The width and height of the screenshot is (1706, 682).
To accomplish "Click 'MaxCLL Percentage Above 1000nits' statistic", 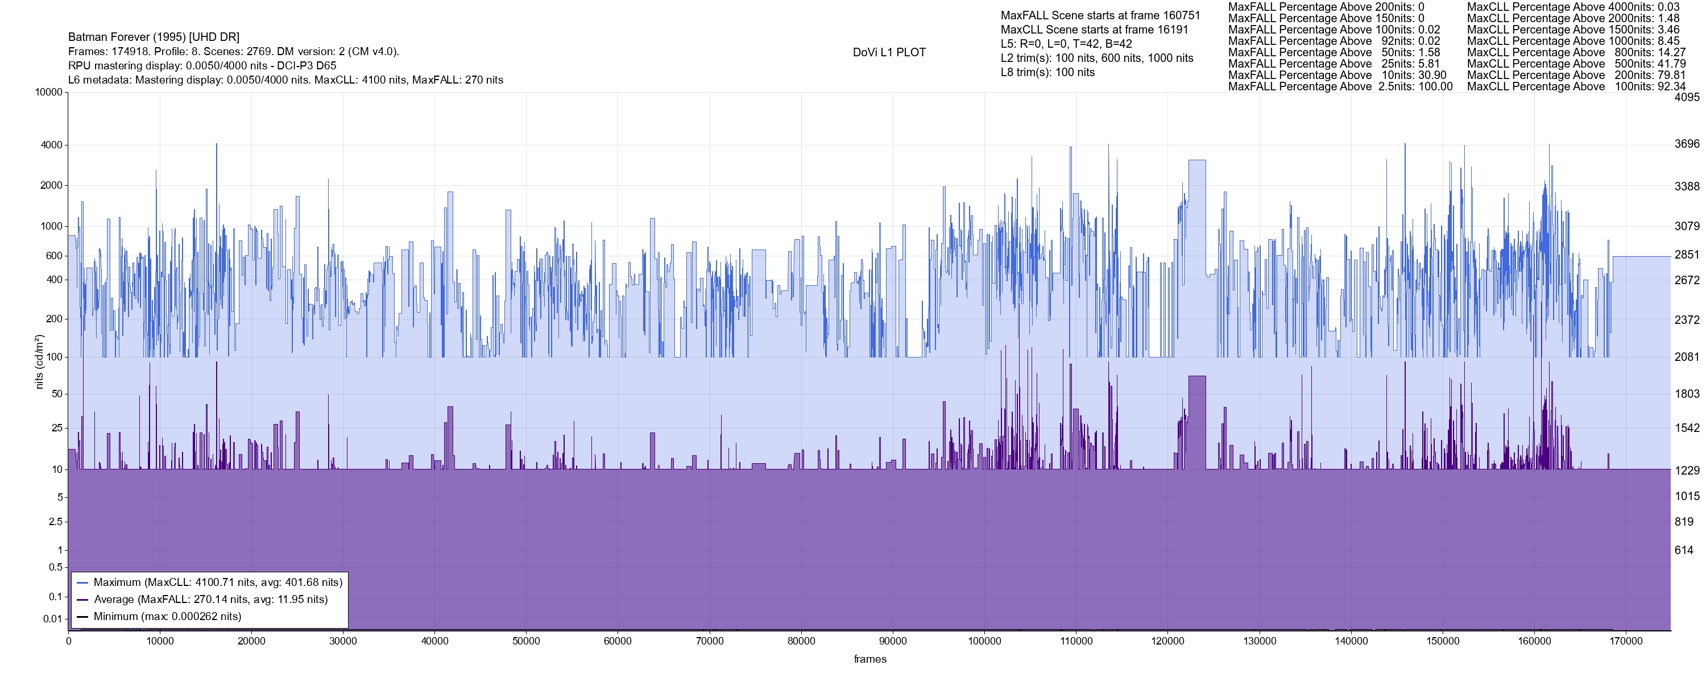I will tap(1573, 41).
